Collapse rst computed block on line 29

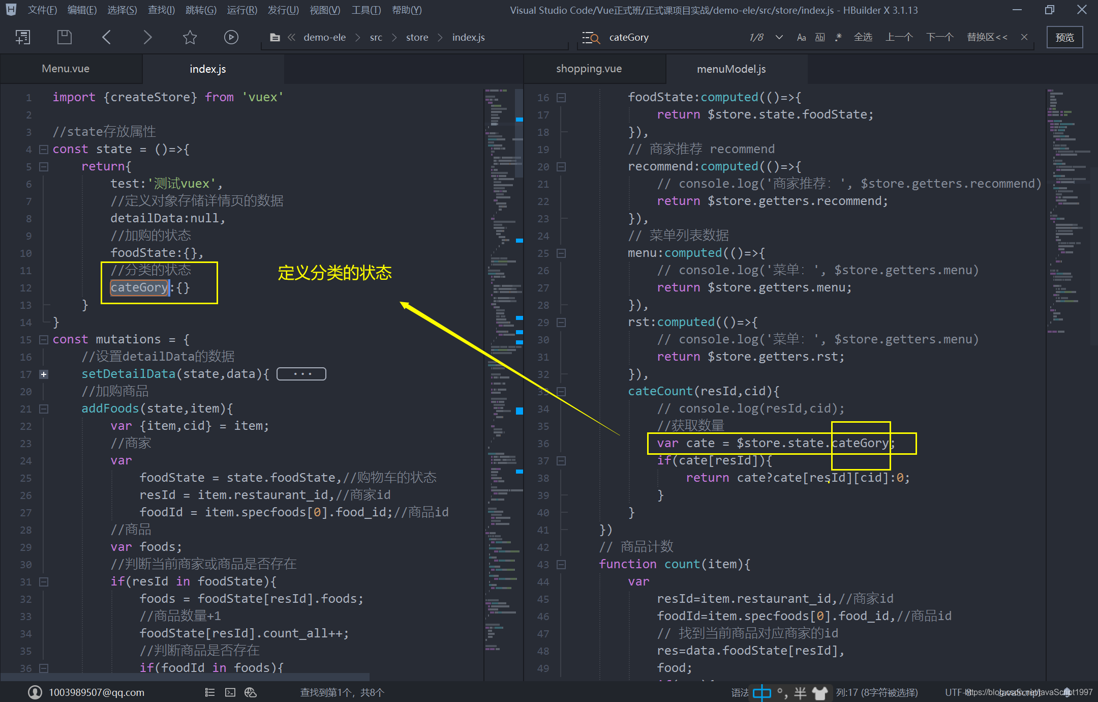pyautogui.click(x=561, y=323)
